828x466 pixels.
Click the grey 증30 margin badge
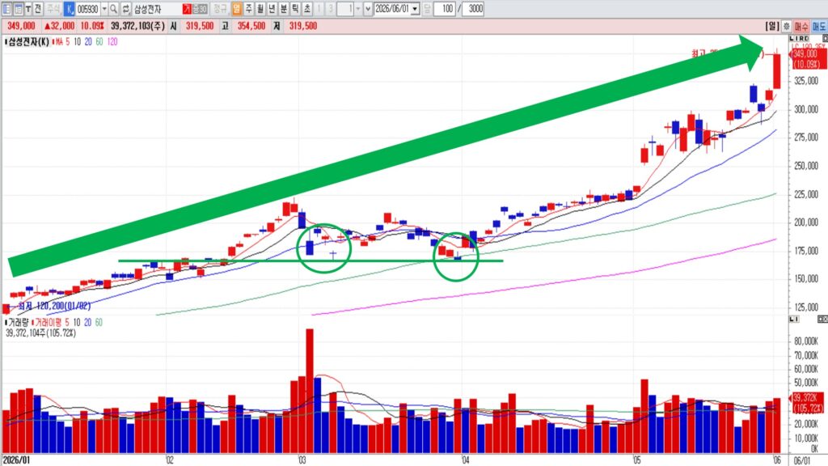[x=200, y=9]
